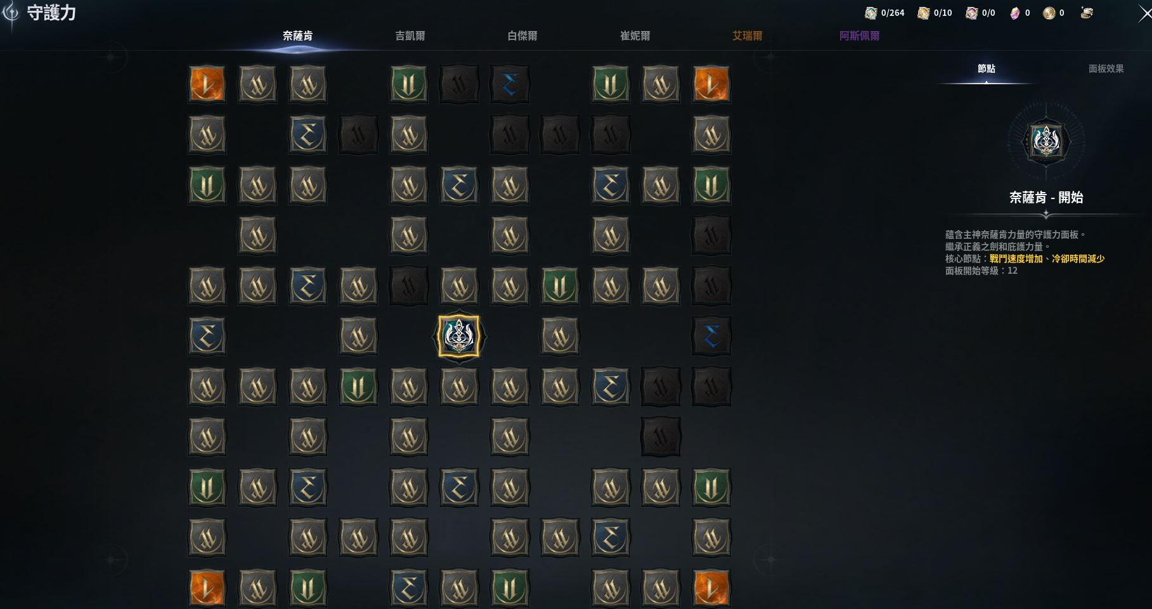This screenshot has height=609, width=1152.
Task: Show the 面板效果 panel effects tab
Action: tap(1106, 68)
